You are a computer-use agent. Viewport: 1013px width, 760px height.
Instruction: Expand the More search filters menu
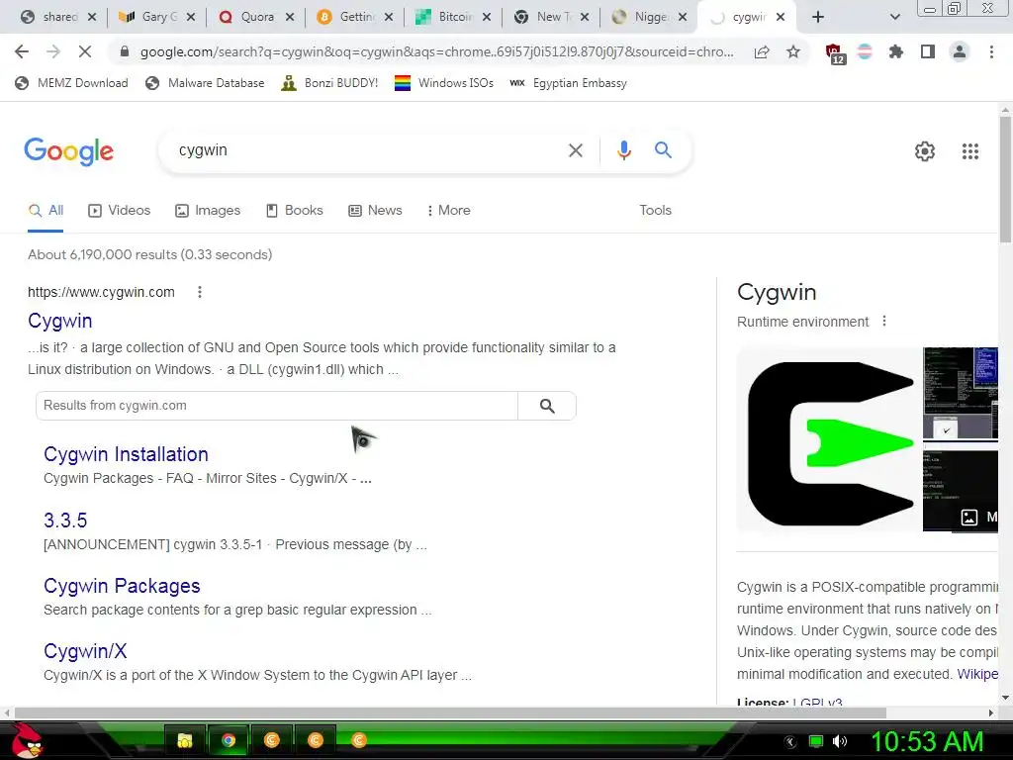tap(449, 211)
